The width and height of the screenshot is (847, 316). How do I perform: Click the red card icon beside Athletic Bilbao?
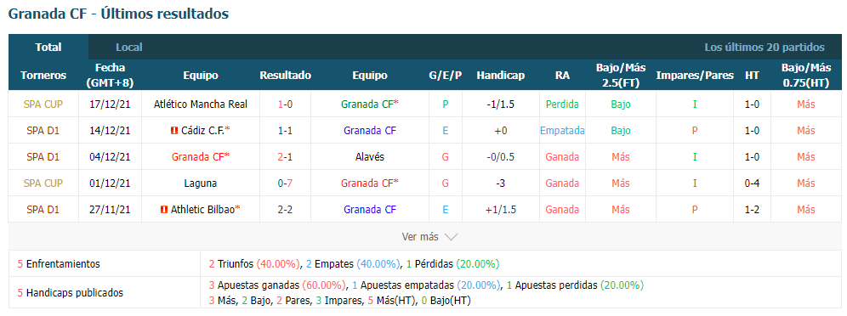click(x=163, y=210)
